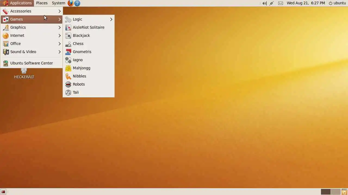Select the Logic text label
Screen dimensions: 348x195
tap(77, 19)
